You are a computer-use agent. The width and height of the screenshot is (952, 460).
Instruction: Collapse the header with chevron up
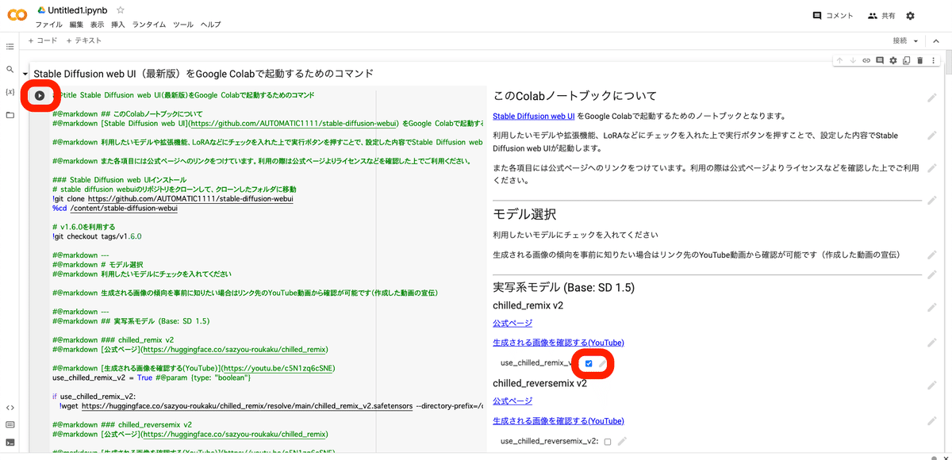coord(937,40)
